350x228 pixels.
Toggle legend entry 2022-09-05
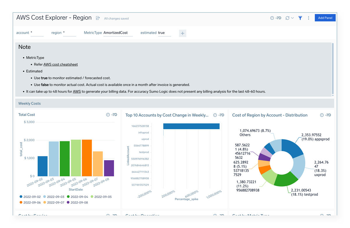pyautogui.click(x=101, y=197)
